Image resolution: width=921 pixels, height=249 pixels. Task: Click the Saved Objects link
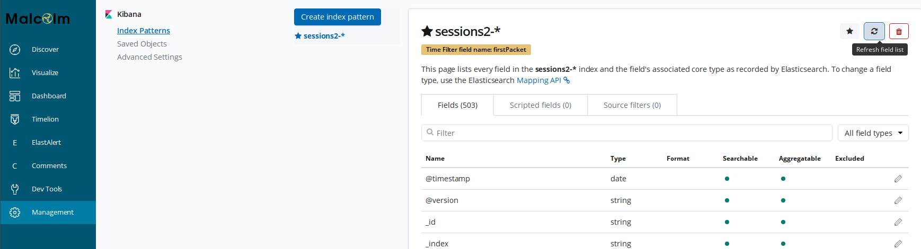tap(142, 44)
